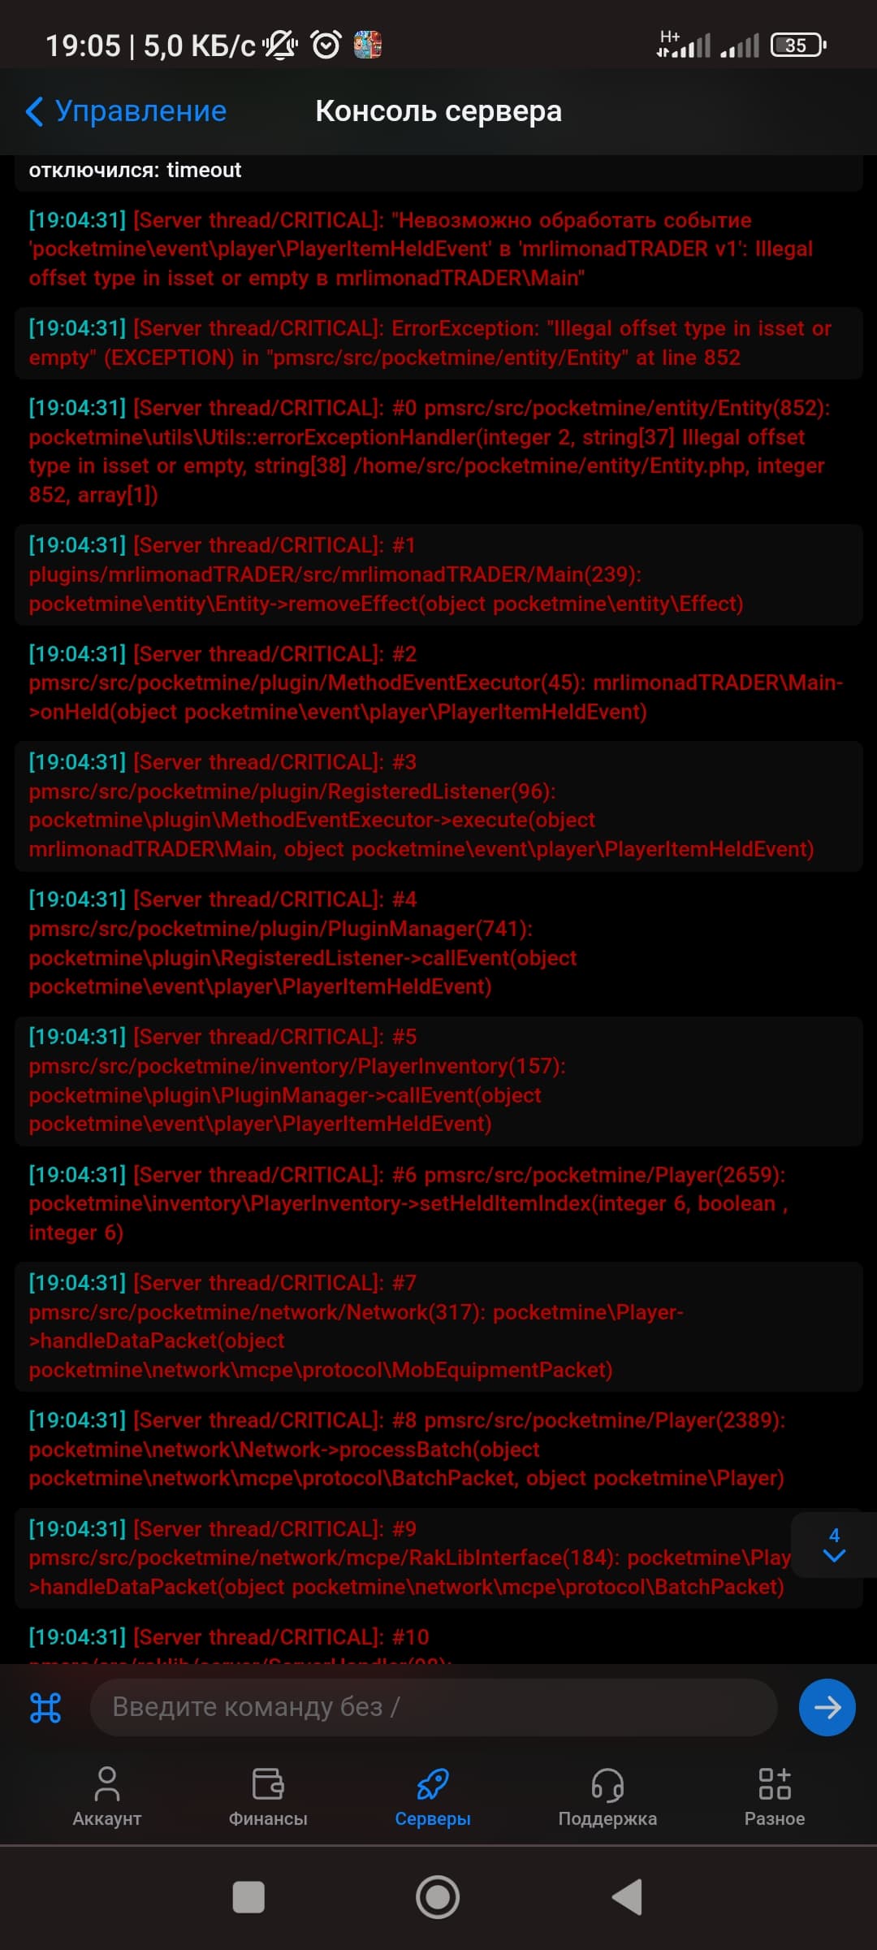
Task: Open the Аккаунт tab
Action: coord(107,1797)
